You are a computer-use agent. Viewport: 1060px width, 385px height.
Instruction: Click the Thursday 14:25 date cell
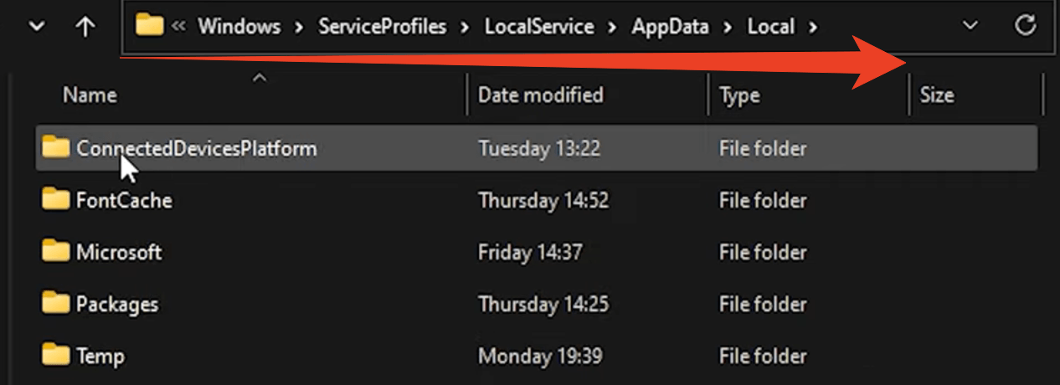click(x=543, y=305)
